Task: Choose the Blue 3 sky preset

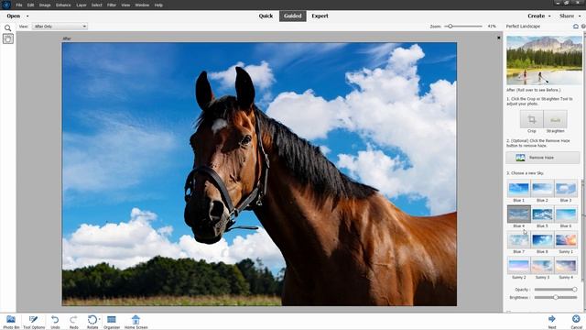Action: pos(566,189)
